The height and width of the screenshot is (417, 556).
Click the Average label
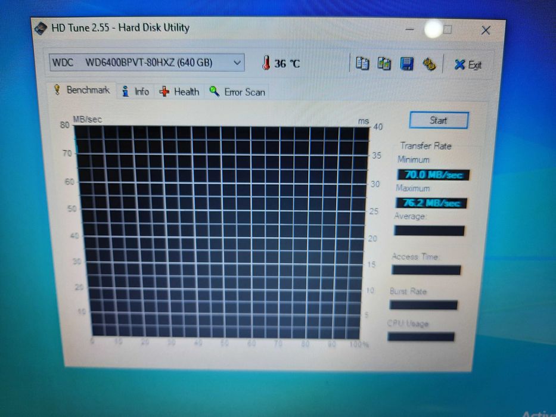tap(410, 216)
